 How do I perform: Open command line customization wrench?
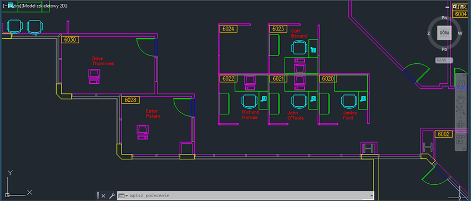coord(112,196)
